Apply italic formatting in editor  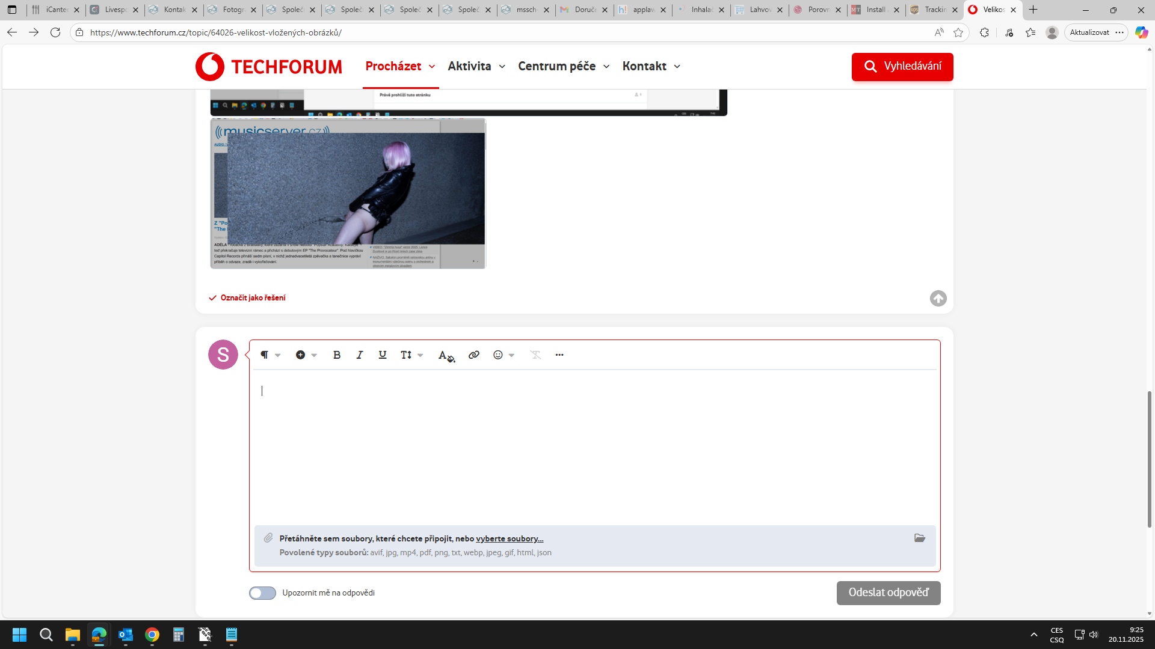pos(360,355)
